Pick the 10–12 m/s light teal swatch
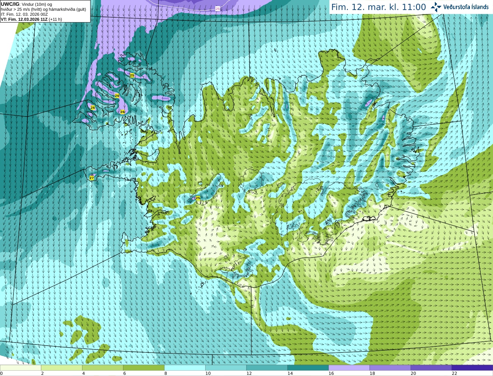This screenshot has height=376, width=493. coord(226,368)
